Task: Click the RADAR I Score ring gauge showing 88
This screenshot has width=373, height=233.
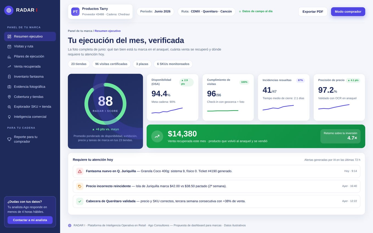Action: (105, 104)
